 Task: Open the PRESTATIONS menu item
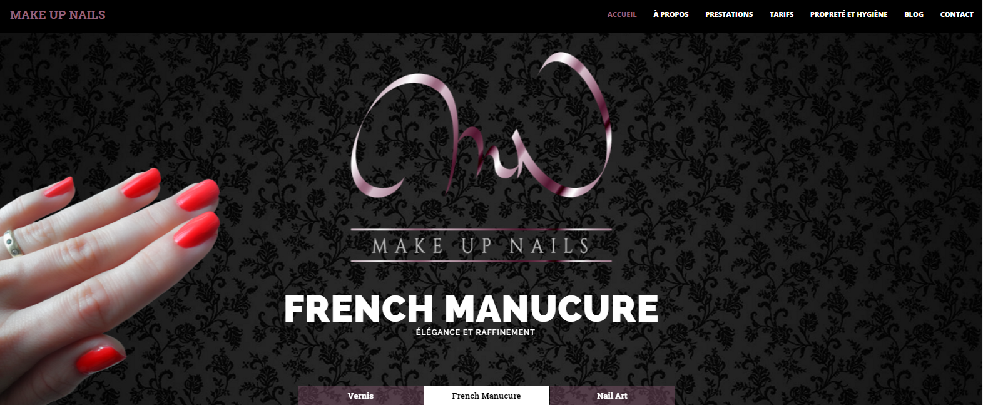click(729, 14)
